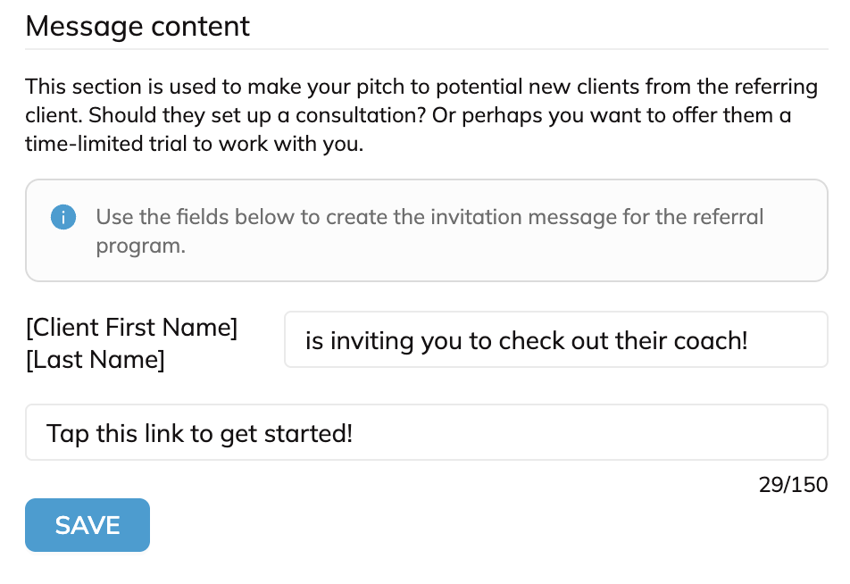This screenshot has height=584, width=850.
Task: Click the word 'program.' in info box
Action: (x=140, y=246)
